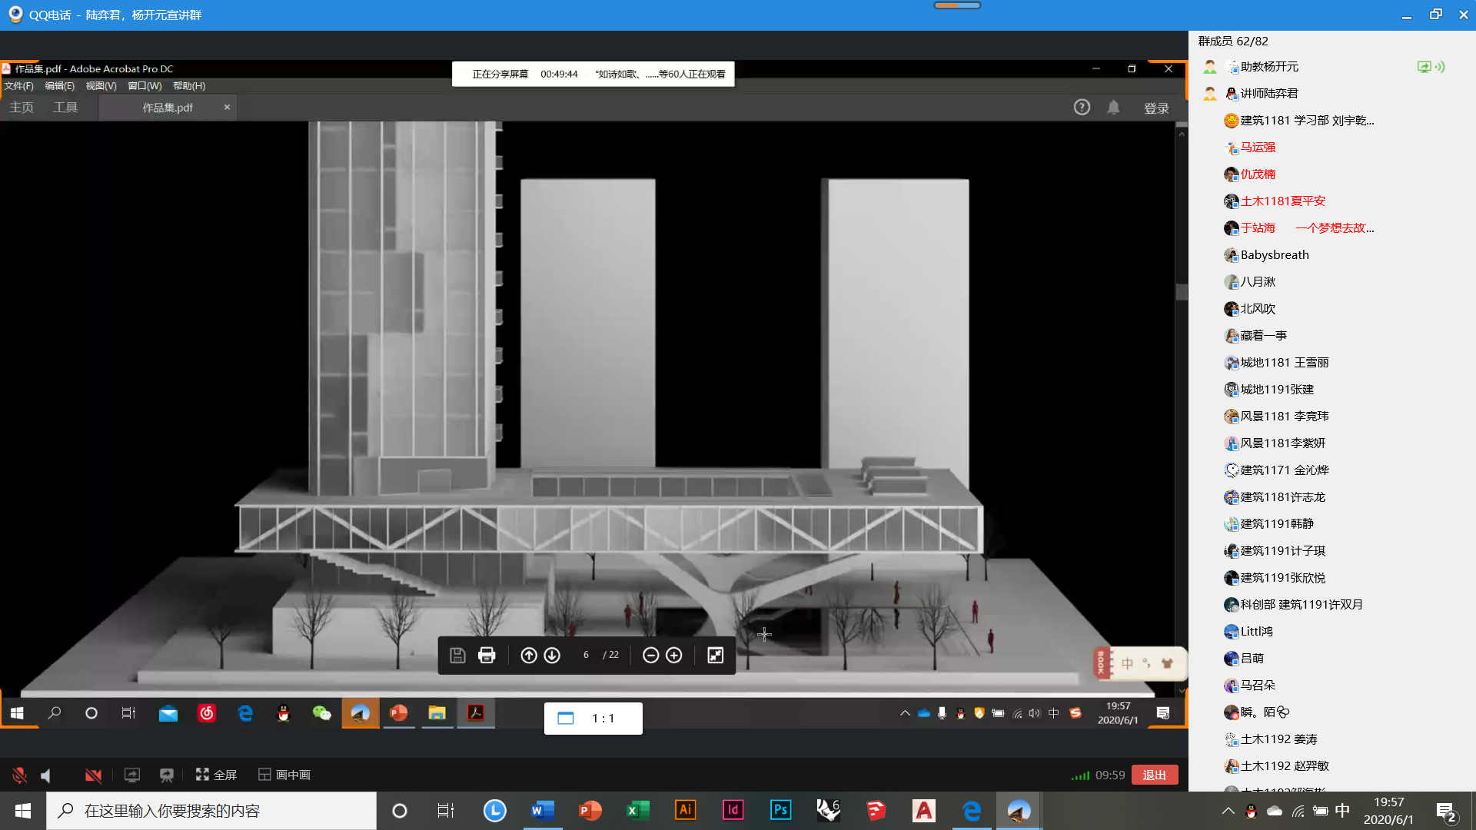Click the red 退出 exit button
Screen dimensions: 1476x830
click(x=1154, y=775)
